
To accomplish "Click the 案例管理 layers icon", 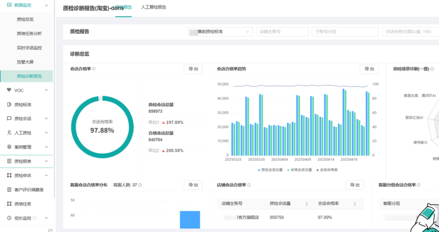I will pos(9,147).
